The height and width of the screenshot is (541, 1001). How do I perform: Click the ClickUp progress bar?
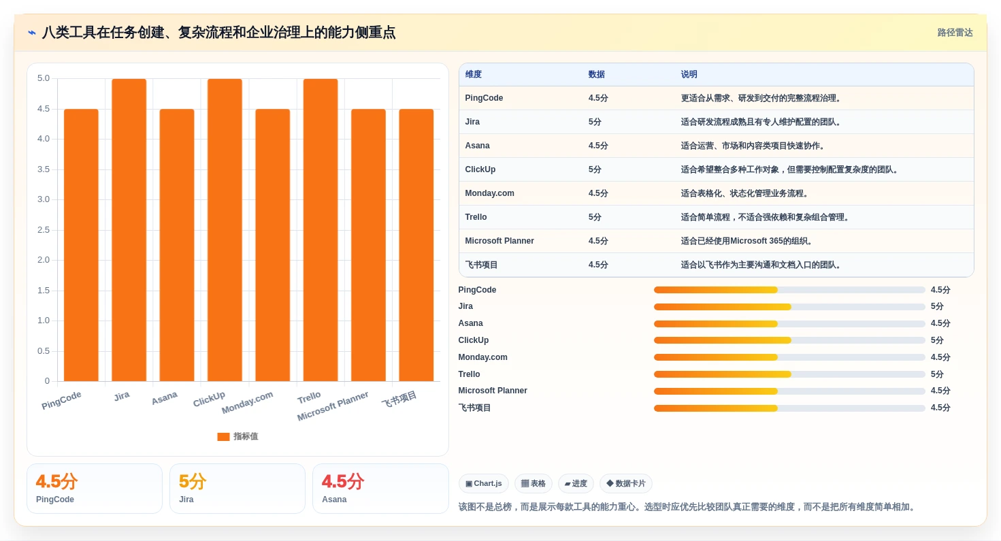coord(789,340)
